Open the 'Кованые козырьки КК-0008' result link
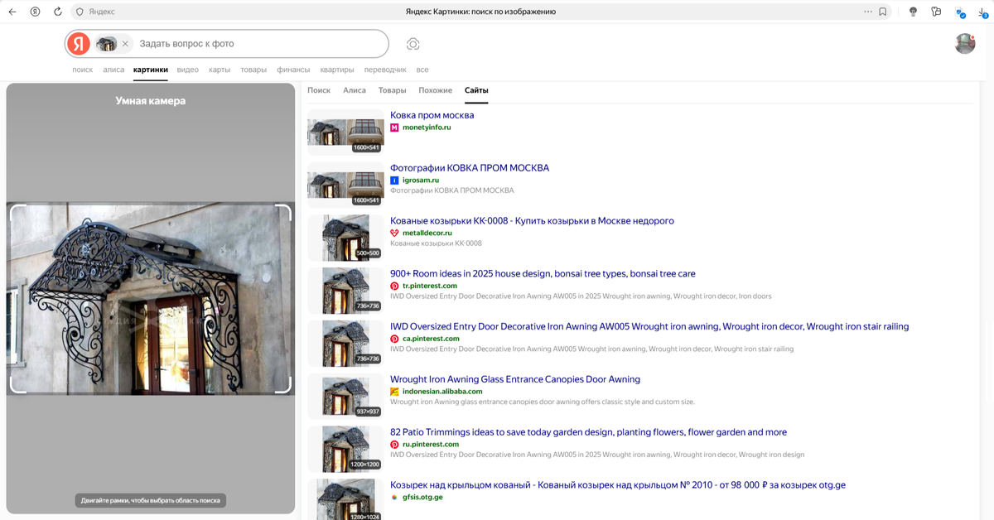 coord(532,221)
